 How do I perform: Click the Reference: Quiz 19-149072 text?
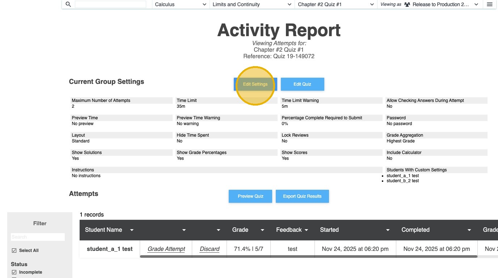click(279, 56)
